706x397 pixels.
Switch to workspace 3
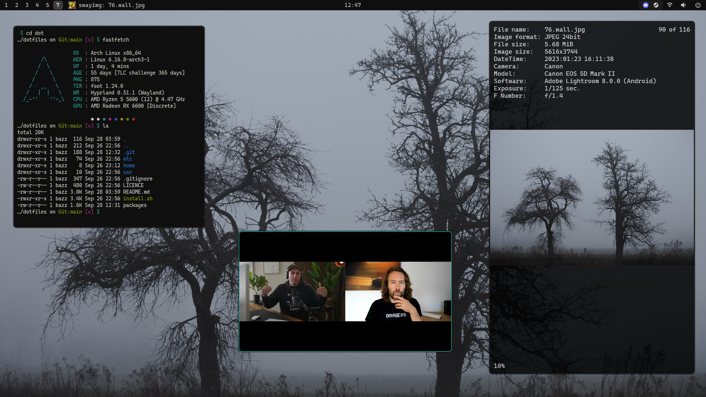click(27, 5)
